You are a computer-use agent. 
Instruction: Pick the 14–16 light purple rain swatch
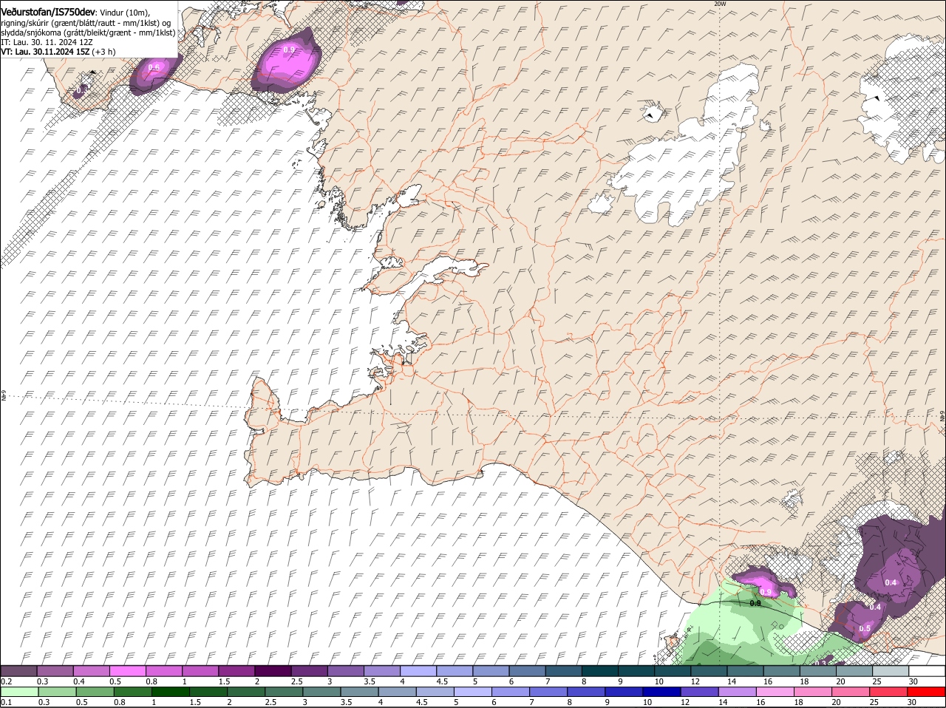(738, 692)
